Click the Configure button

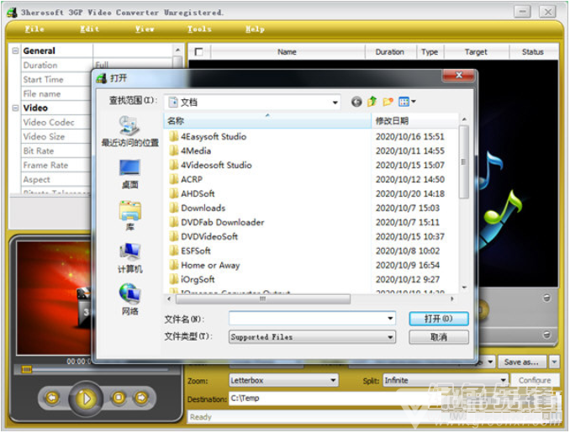pyautogui.click(x=535, y=380)
